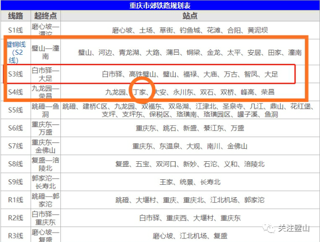The width and height of the screenshot is (320, 242).
Task: Click the S5线 stations cell starting 跳磴、建桥C区
Action: pos(190,110)
